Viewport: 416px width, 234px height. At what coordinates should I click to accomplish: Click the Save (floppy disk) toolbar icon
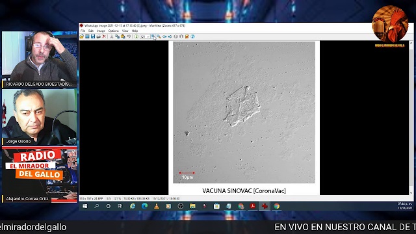[93, 36]
